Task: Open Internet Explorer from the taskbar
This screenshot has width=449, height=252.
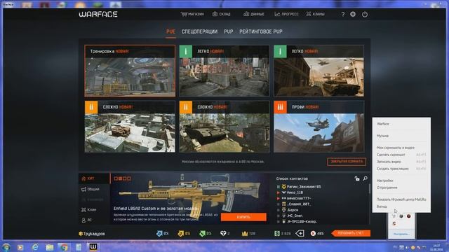Action: tap(35, 247)
